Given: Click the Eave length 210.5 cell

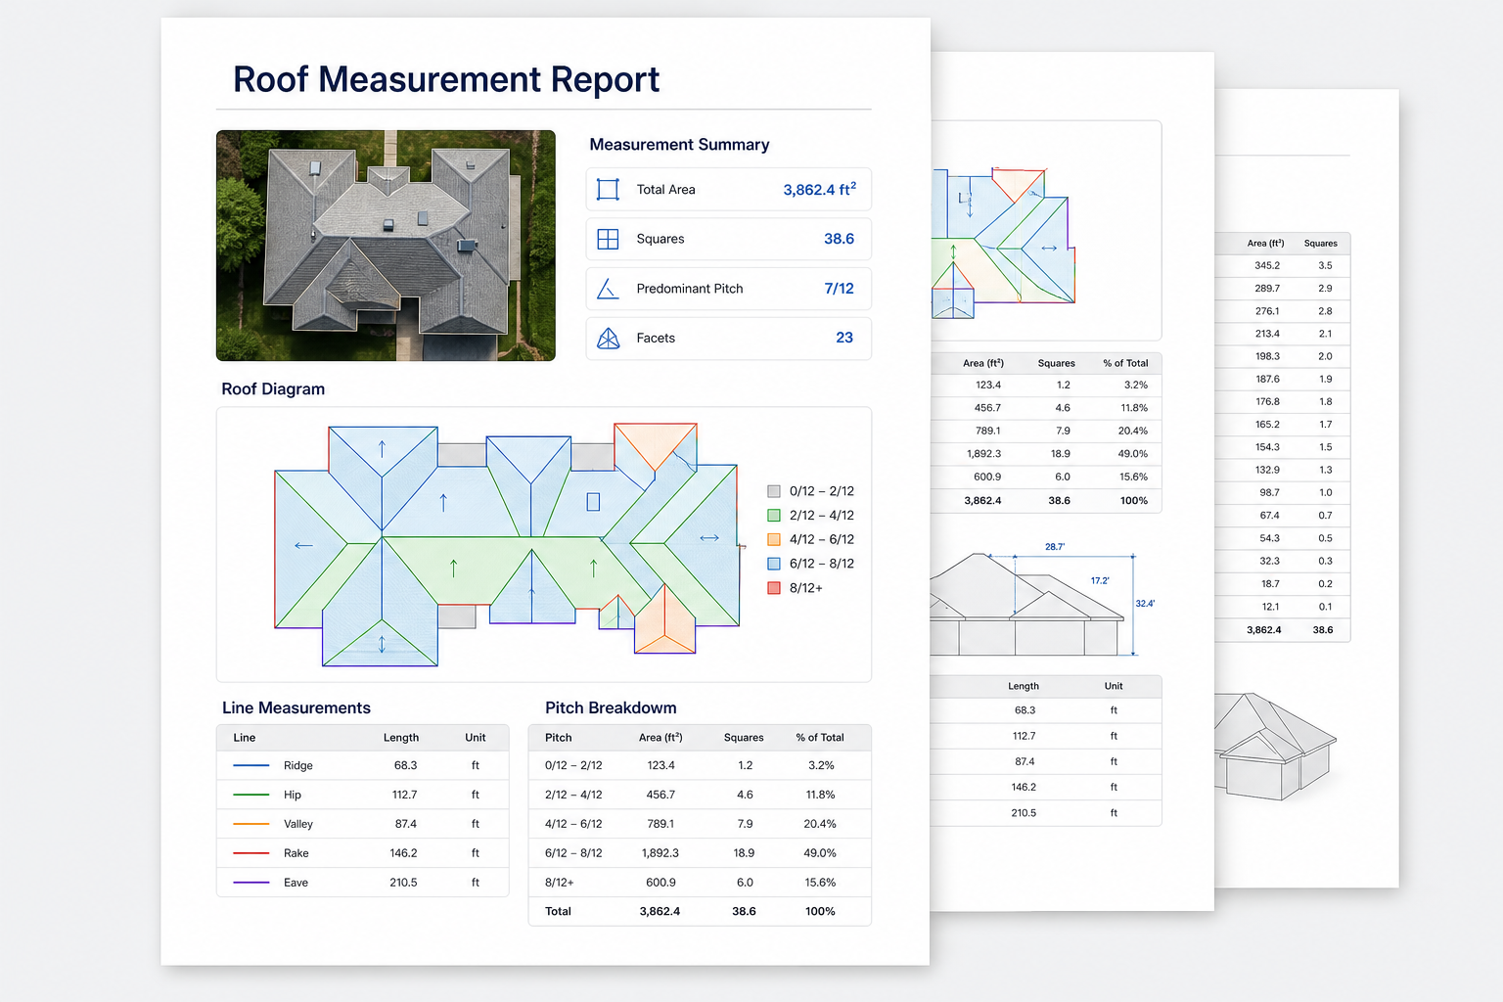Looking at the screenshot, I should pos(403,883).
